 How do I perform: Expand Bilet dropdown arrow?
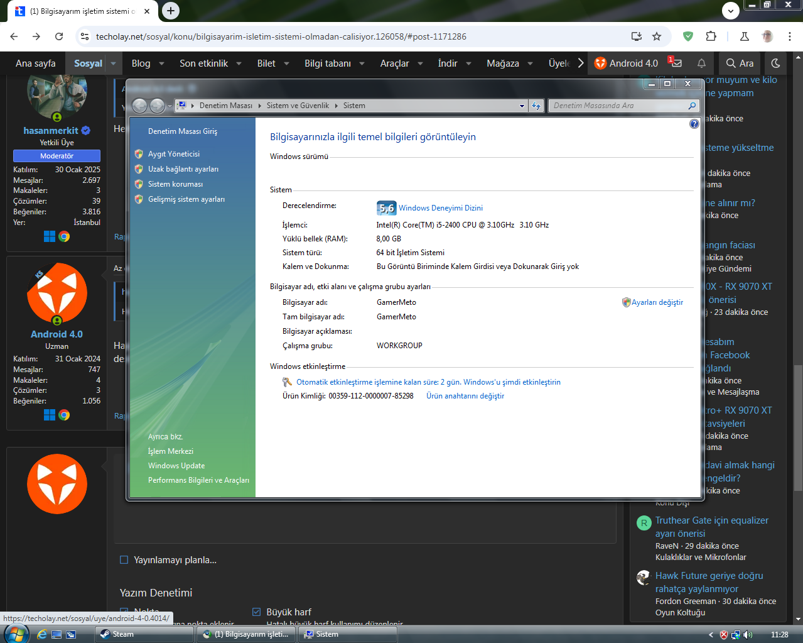pos(286,63)
